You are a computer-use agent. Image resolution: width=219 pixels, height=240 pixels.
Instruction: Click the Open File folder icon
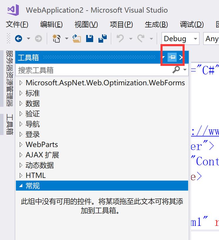click(x=77, y=39)
